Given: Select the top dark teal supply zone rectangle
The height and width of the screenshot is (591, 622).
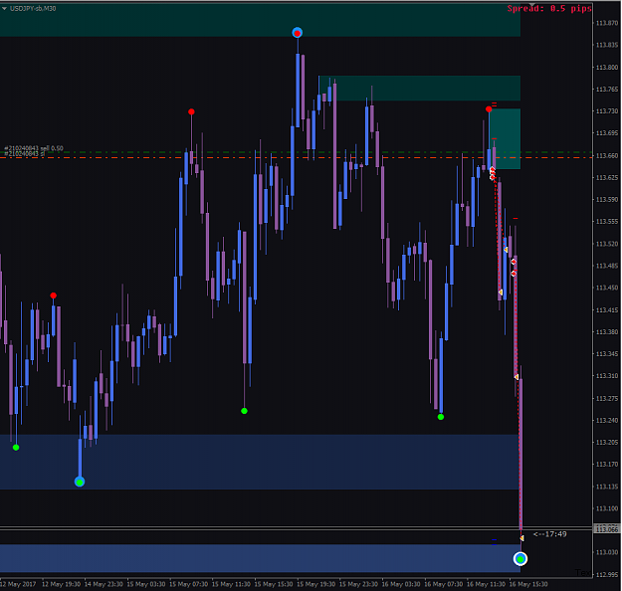Looking at the screenshot, I should (260, 20).
